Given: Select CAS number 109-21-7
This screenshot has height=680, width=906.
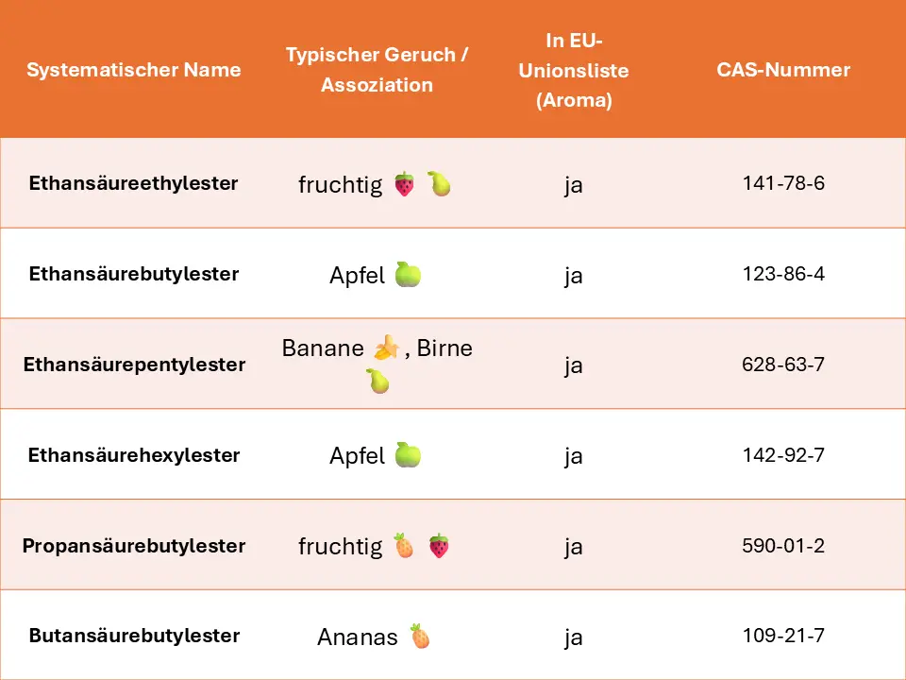Looking at the screenshot, I should pos(783,636).
